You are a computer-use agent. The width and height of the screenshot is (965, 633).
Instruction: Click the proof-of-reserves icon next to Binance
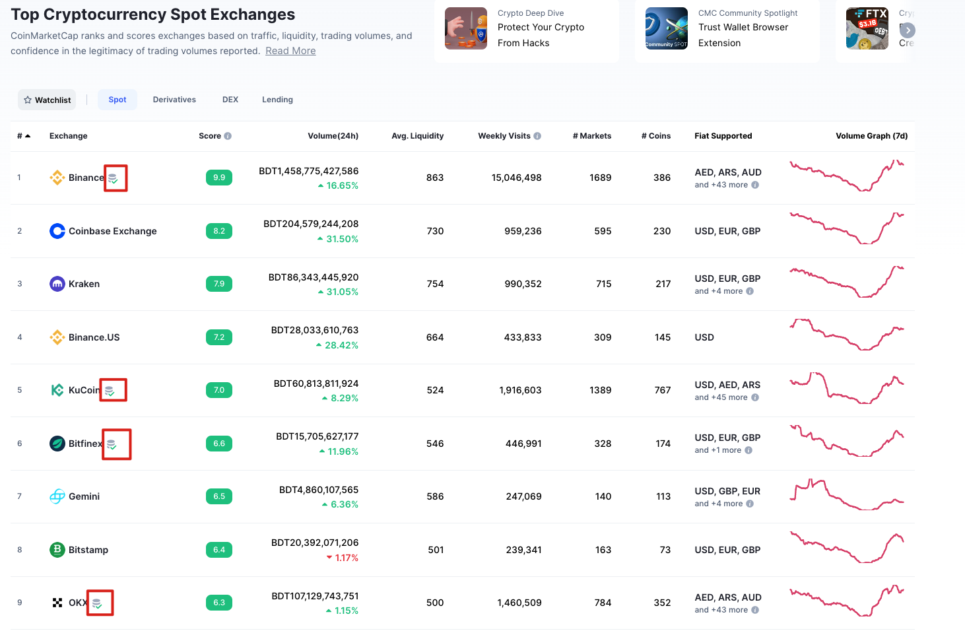pyautogui.click(x=113, y=178)
